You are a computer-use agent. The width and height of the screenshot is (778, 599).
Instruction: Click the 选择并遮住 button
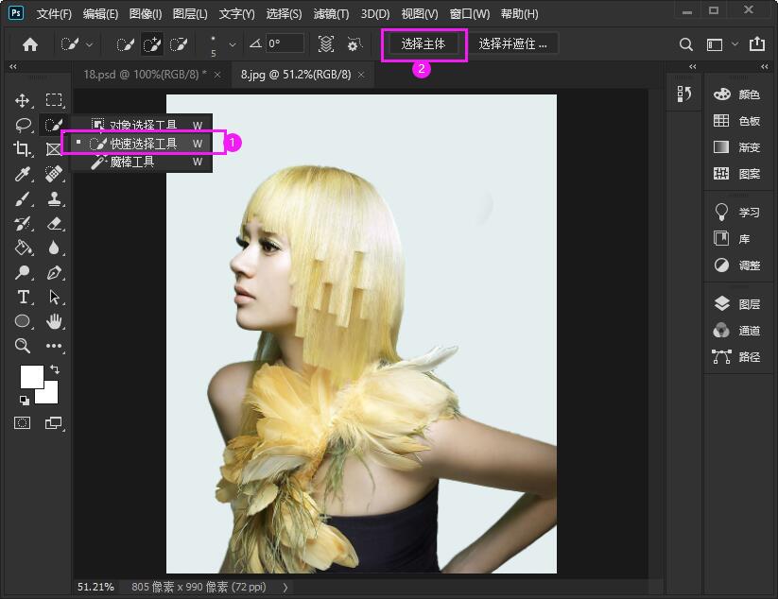pos(513,43)
